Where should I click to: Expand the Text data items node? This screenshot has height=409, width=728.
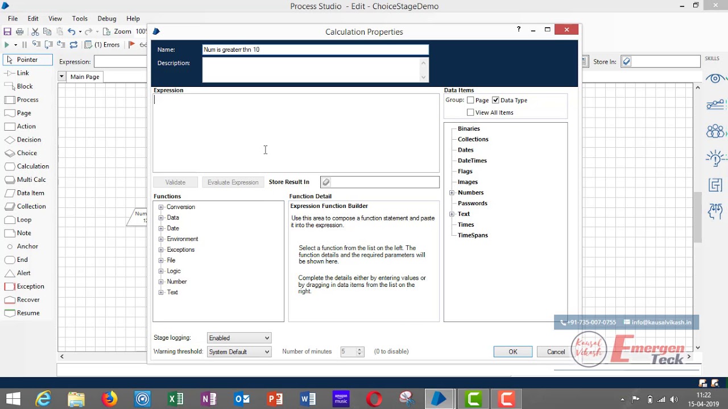point(452,214)
